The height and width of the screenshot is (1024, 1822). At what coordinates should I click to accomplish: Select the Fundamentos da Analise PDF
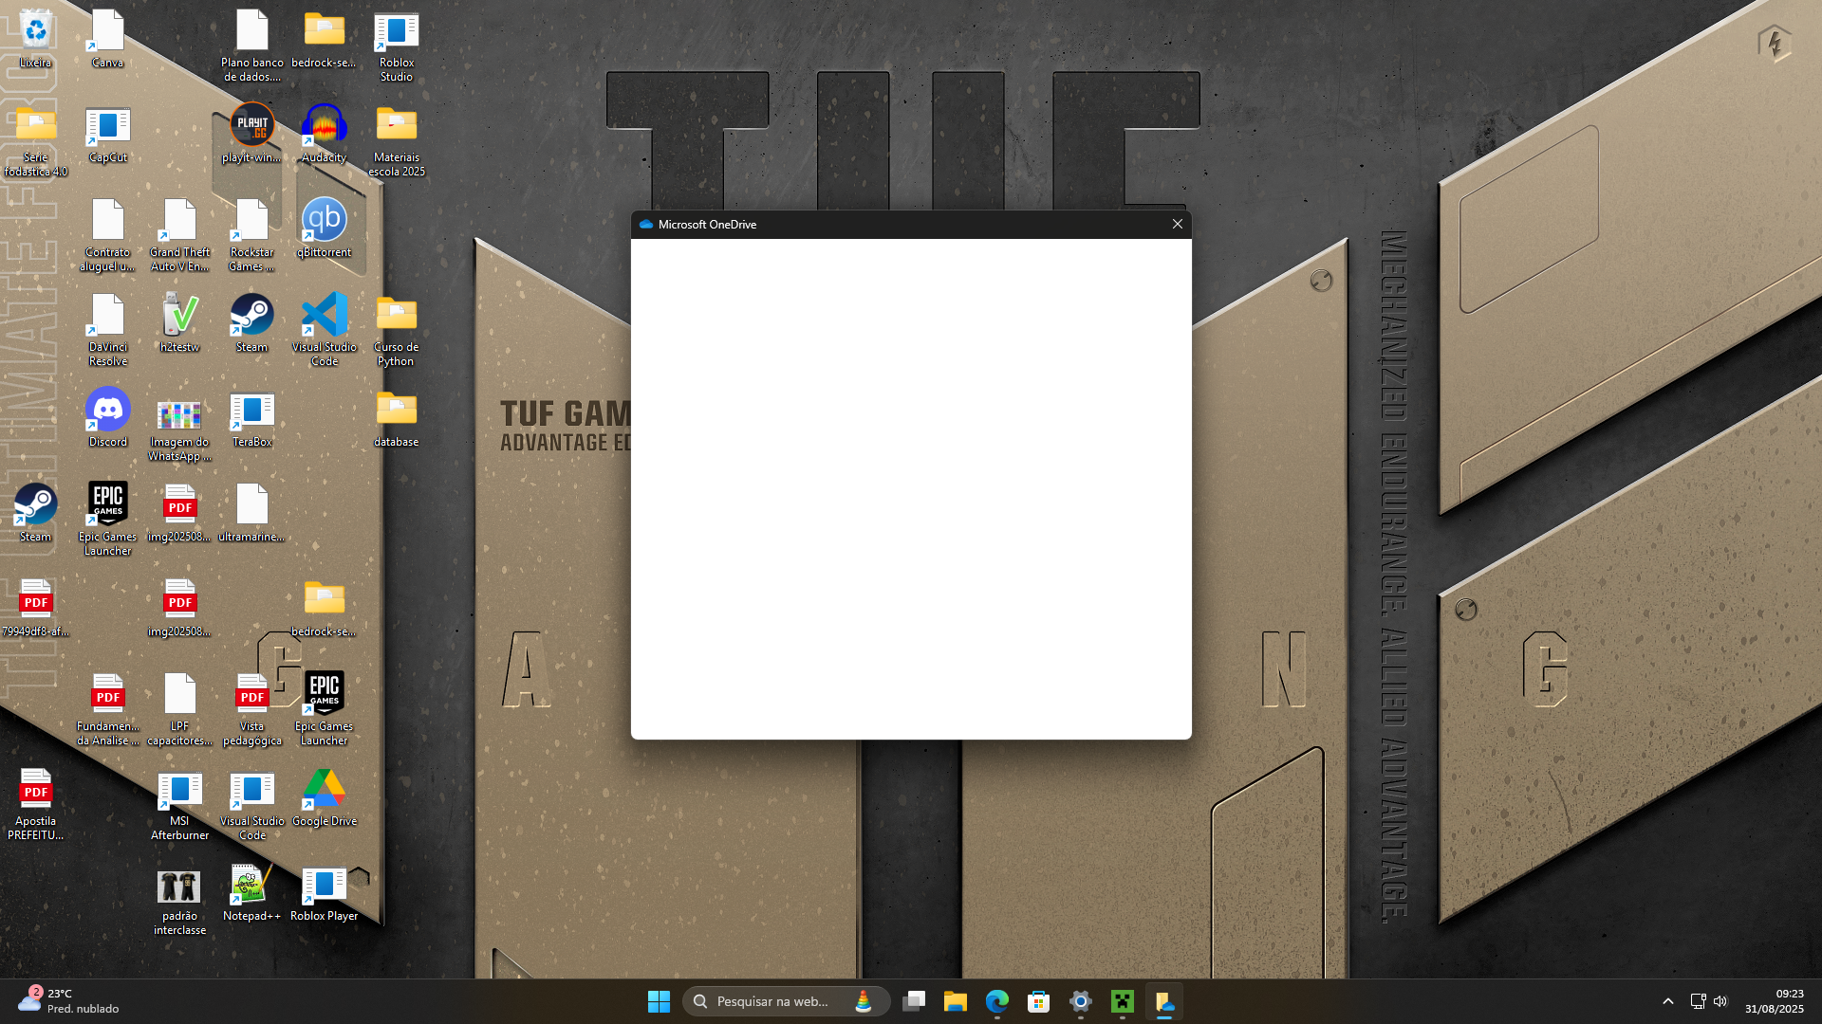pos(107,709)
